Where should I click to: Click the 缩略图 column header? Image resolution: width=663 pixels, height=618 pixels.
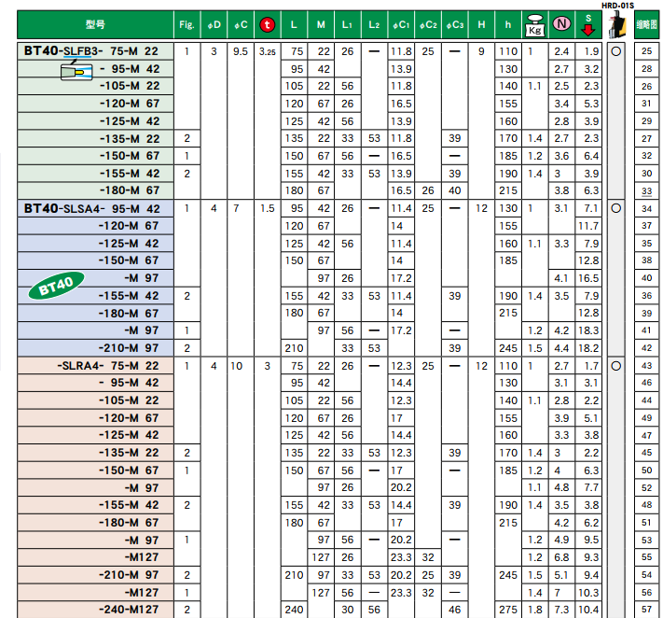point(646,25)
